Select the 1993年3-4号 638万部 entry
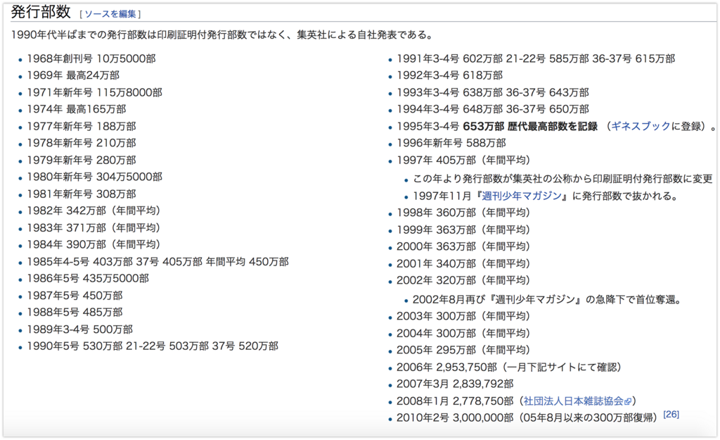 (x=493, y=92)
